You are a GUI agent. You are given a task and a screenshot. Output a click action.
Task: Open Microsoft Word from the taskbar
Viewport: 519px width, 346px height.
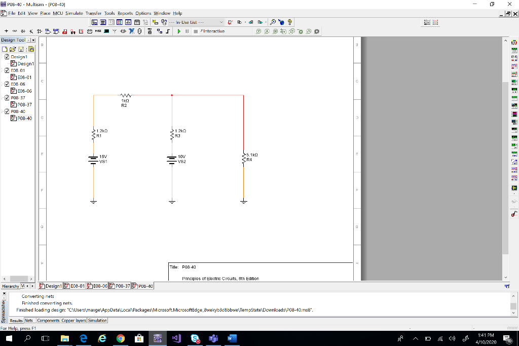[x=232, y=338]
